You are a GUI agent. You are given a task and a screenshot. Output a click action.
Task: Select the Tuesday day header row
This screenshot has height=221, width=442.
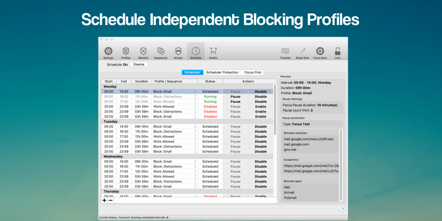click(187, 121)
